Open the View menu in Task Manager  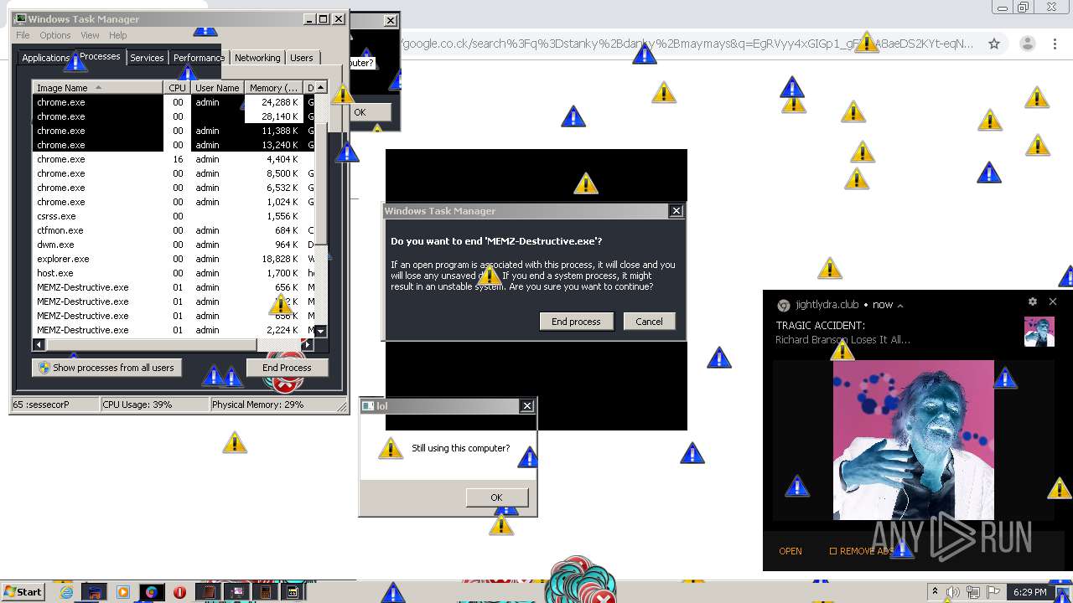[90, 35]
